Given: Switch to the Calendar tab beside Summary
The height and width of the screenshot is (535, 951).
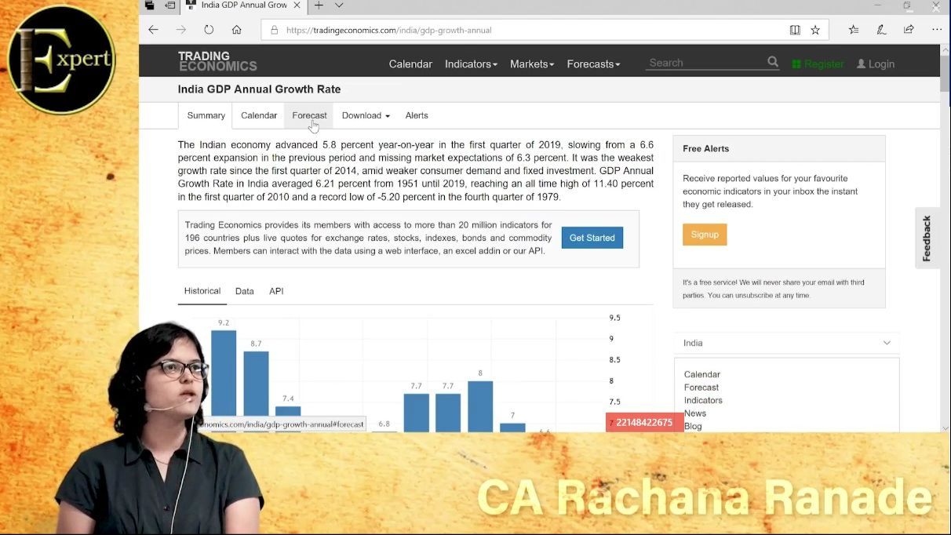Looking at the screenshot, I should pos(259,115).
